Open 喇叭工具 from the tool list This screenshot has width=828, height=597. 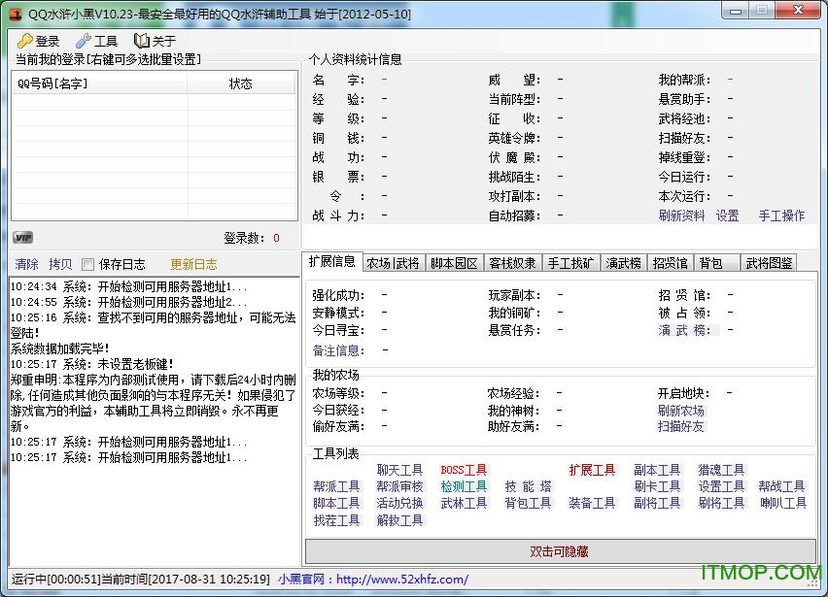coord(783,503)
